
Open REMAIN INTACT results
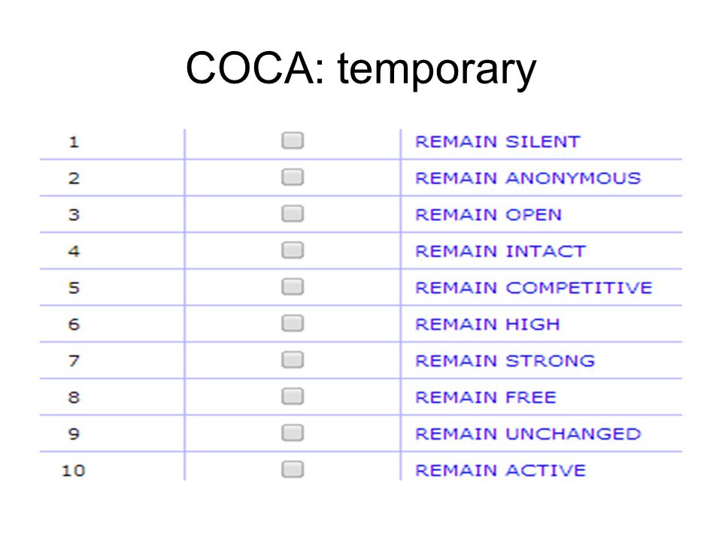point(501,251)
